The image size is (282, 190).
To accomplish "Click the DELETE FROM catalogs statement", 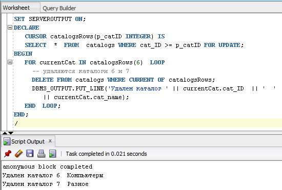I will coord(124,80).
